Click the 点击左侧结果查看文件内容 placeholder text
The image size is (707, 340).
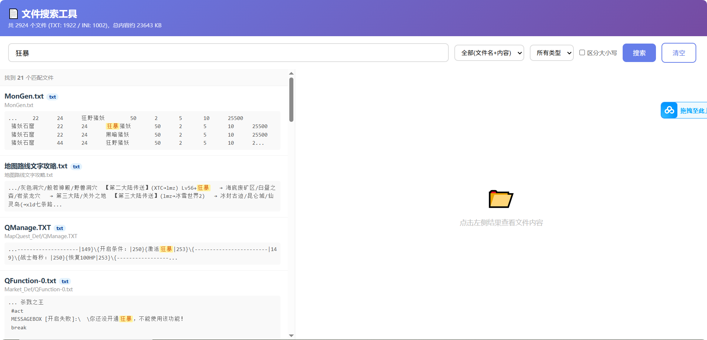click(501, 223)
